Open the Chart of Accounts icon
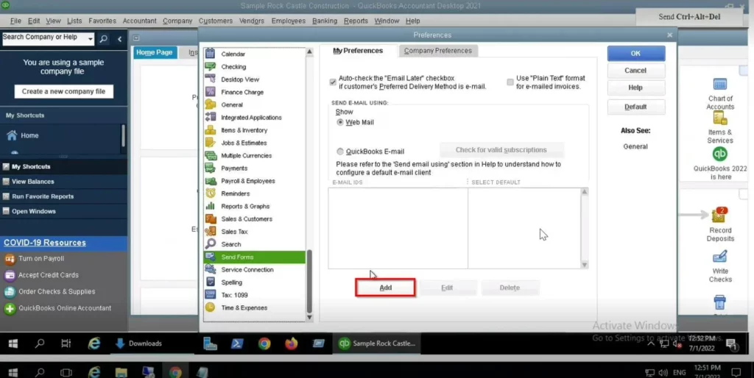This screenshot has width=754, height=378. tap(719, 85)
